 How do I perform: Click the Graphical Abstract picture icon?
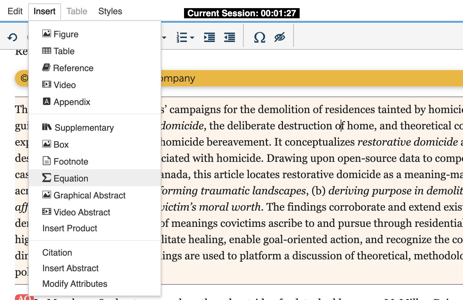46,195
